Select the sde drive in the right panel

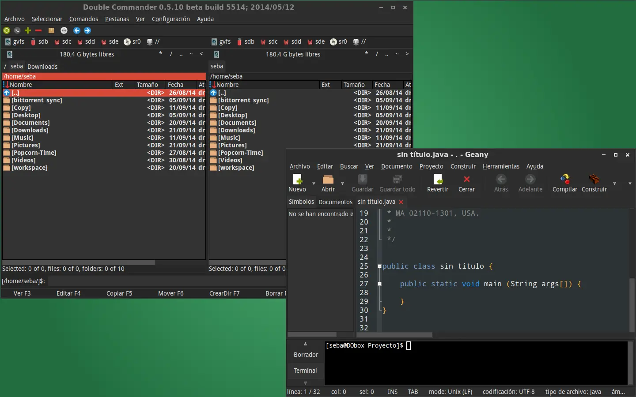coord(316,41)
